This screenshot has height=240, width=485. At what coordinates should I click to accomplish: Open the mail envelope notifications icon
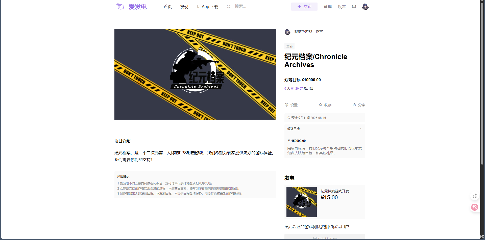pyautogui.click(x=354, y=6)
